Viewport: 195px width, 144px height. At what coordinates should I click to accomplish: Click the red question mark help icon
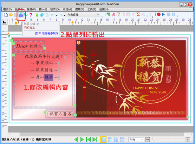tap(31, 15)
